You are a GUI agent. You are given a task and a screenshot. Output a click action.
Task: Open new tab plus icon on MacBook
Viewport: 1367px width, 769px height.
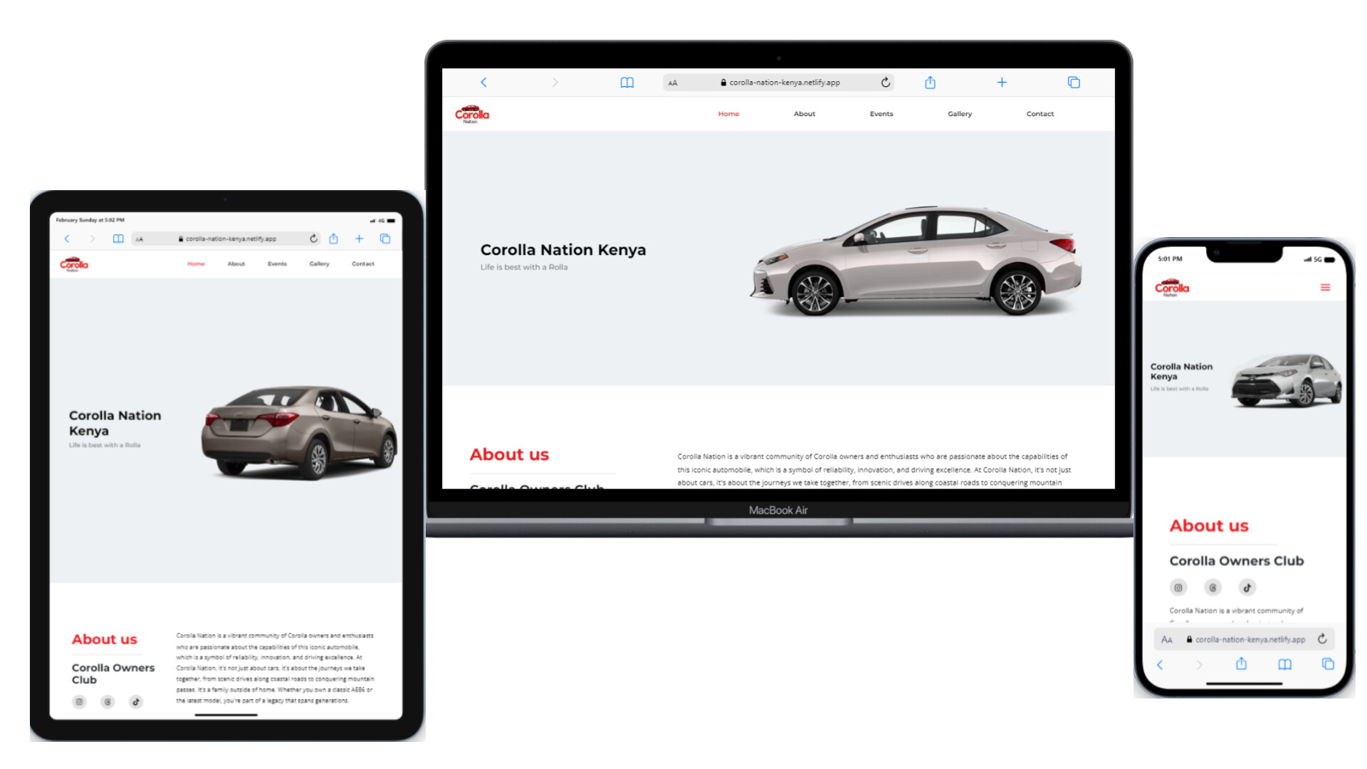click(1002, 83)
